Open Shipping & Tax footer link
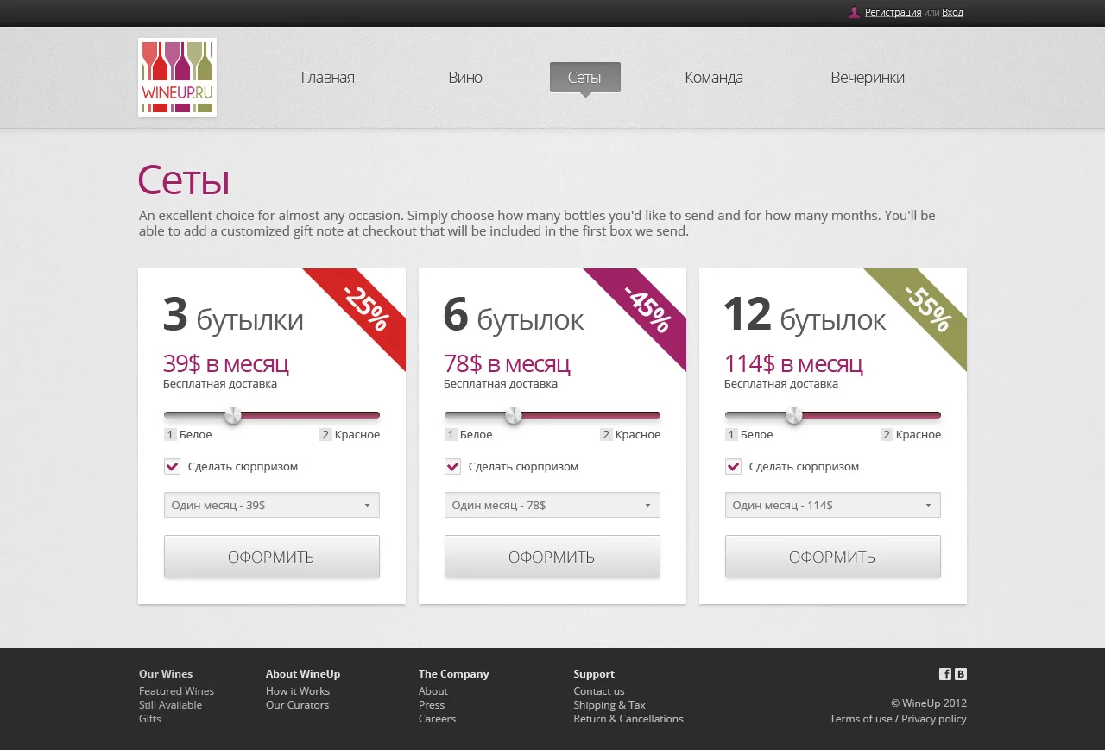 [609, 705]
